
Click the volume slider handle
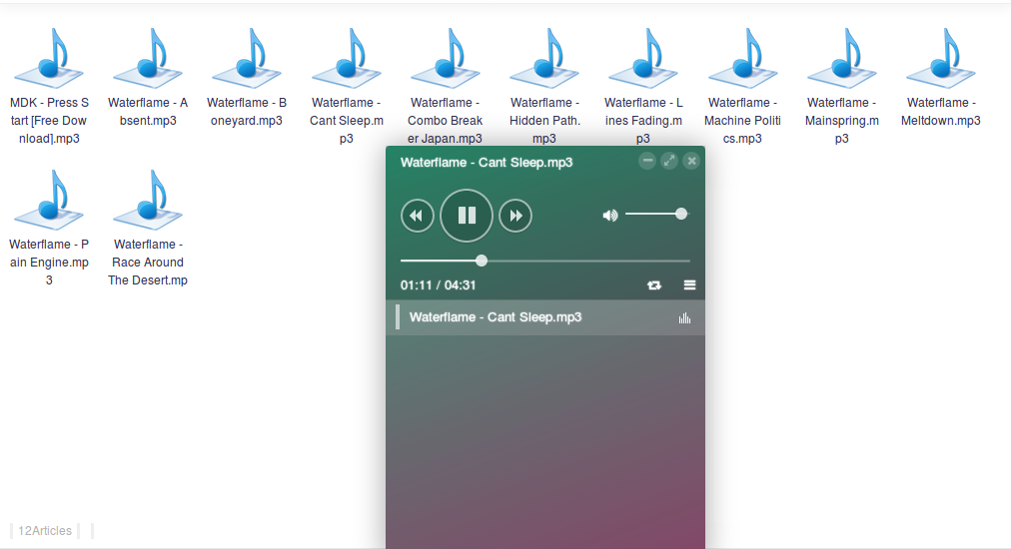click(681, 214)
